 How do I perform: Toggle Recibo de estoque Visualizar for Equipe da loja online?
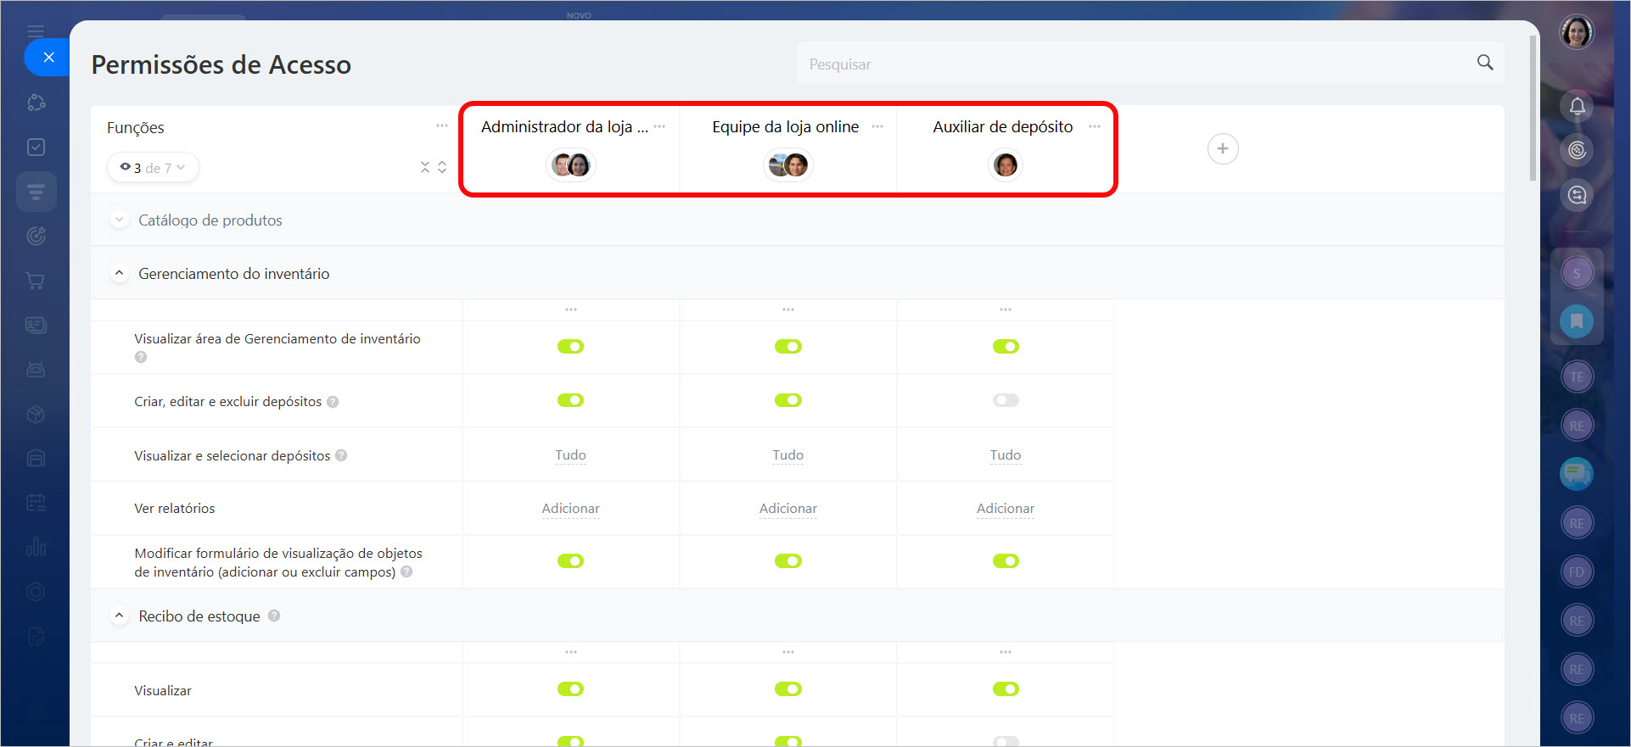click(788, 689)
